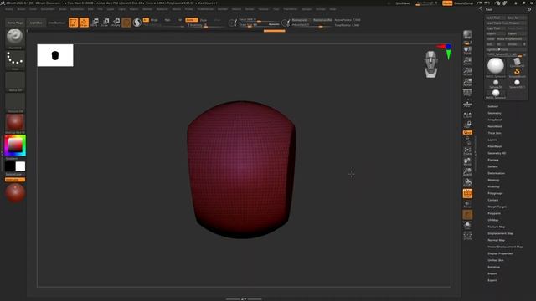Image resolution: width=536 pixels, height=301 pixels.
Task: Expand the Deformation subpalette
Action: pyautogui.click(x=496, y=173)
